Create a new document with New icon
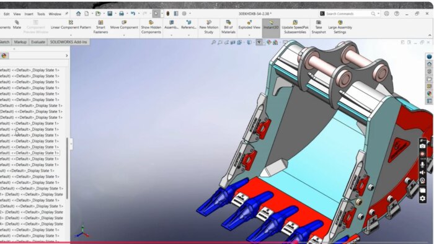 pos(87,14)
